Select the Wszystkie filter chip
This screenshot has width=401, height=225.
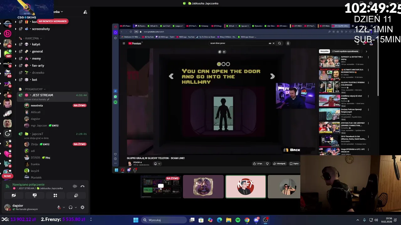pos(324,51)
